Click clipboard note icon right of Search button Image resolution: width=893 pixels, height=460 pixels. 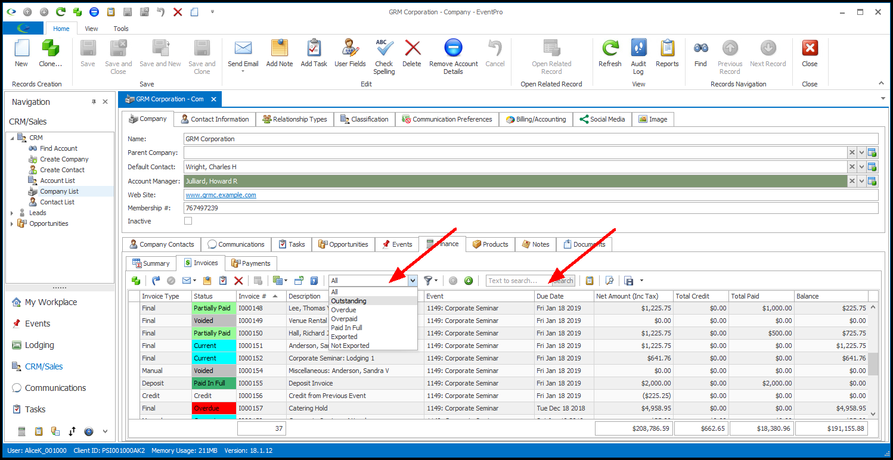pos(590,281)
